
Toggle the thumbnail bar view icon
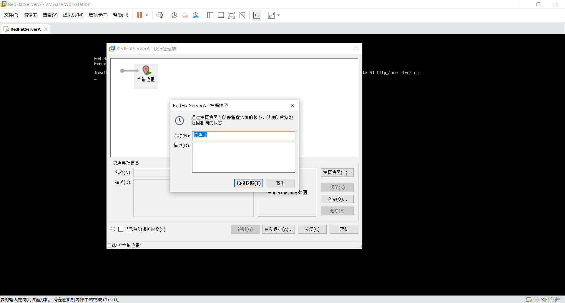click(x=221, y=15)
